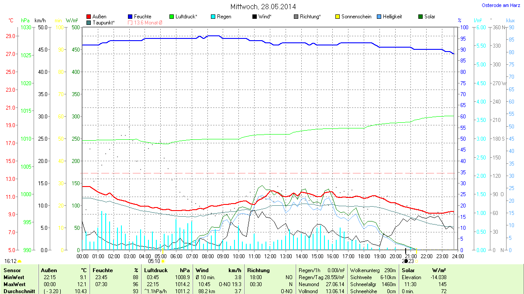This screenshot has width=524, height=294.
Task: Click the Mittwoch, 28.05.2014 chart title
Action: pyautogui.click(x=263, y=7)
